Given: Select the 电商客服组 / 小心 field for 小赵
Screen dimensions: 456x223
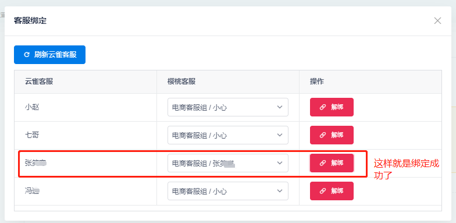Looking at the screenshot, I should 228,107.
